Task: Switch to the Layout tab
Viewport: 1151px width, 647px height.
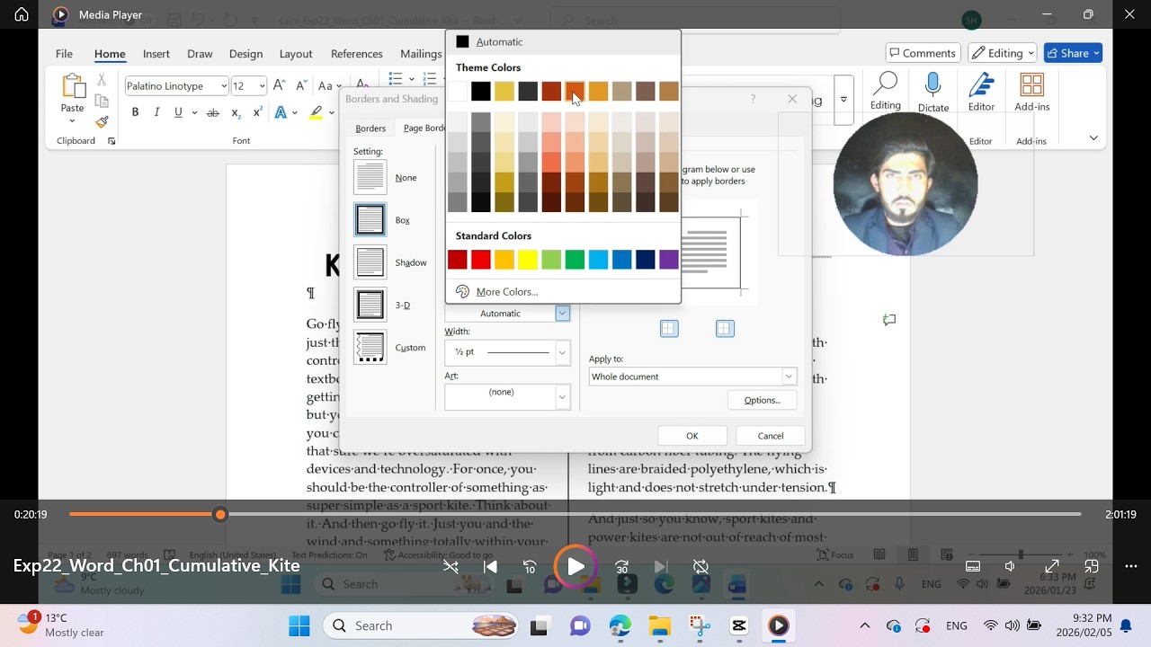Action: pyautogui.click(x=295, y=54)
